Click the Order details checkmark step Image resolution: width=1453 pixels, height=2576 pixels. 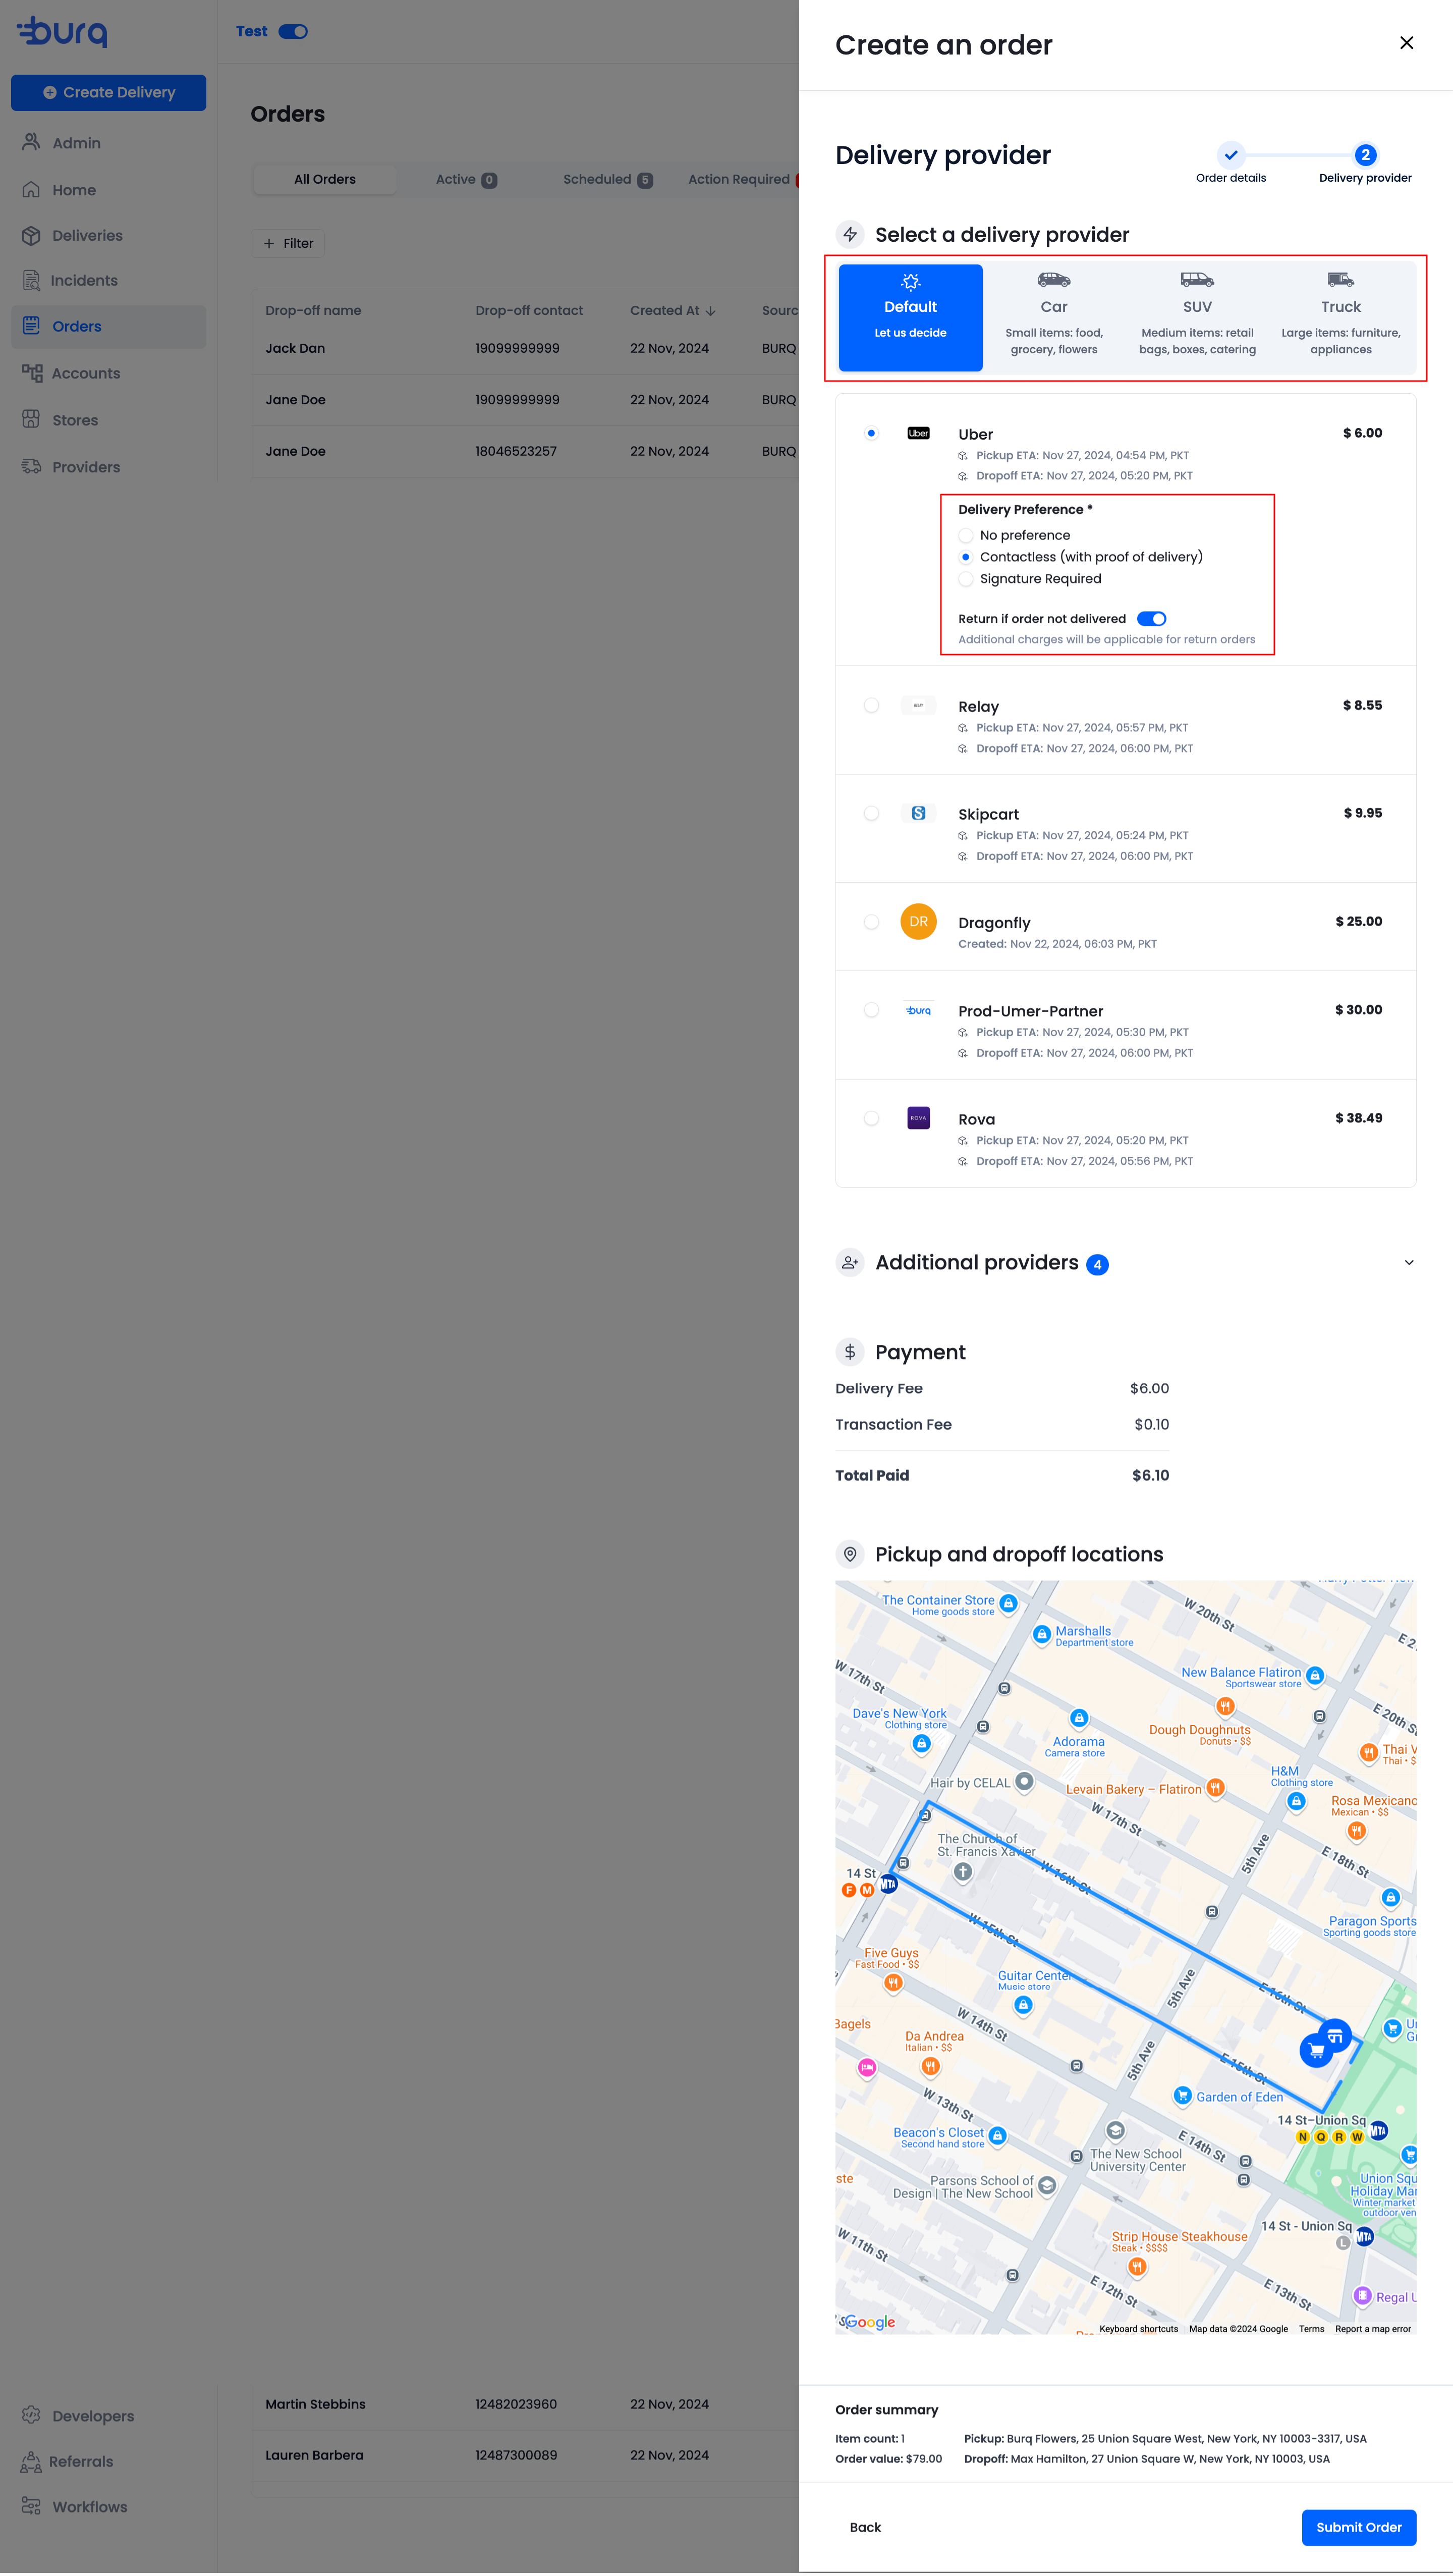pos(1230,155)
